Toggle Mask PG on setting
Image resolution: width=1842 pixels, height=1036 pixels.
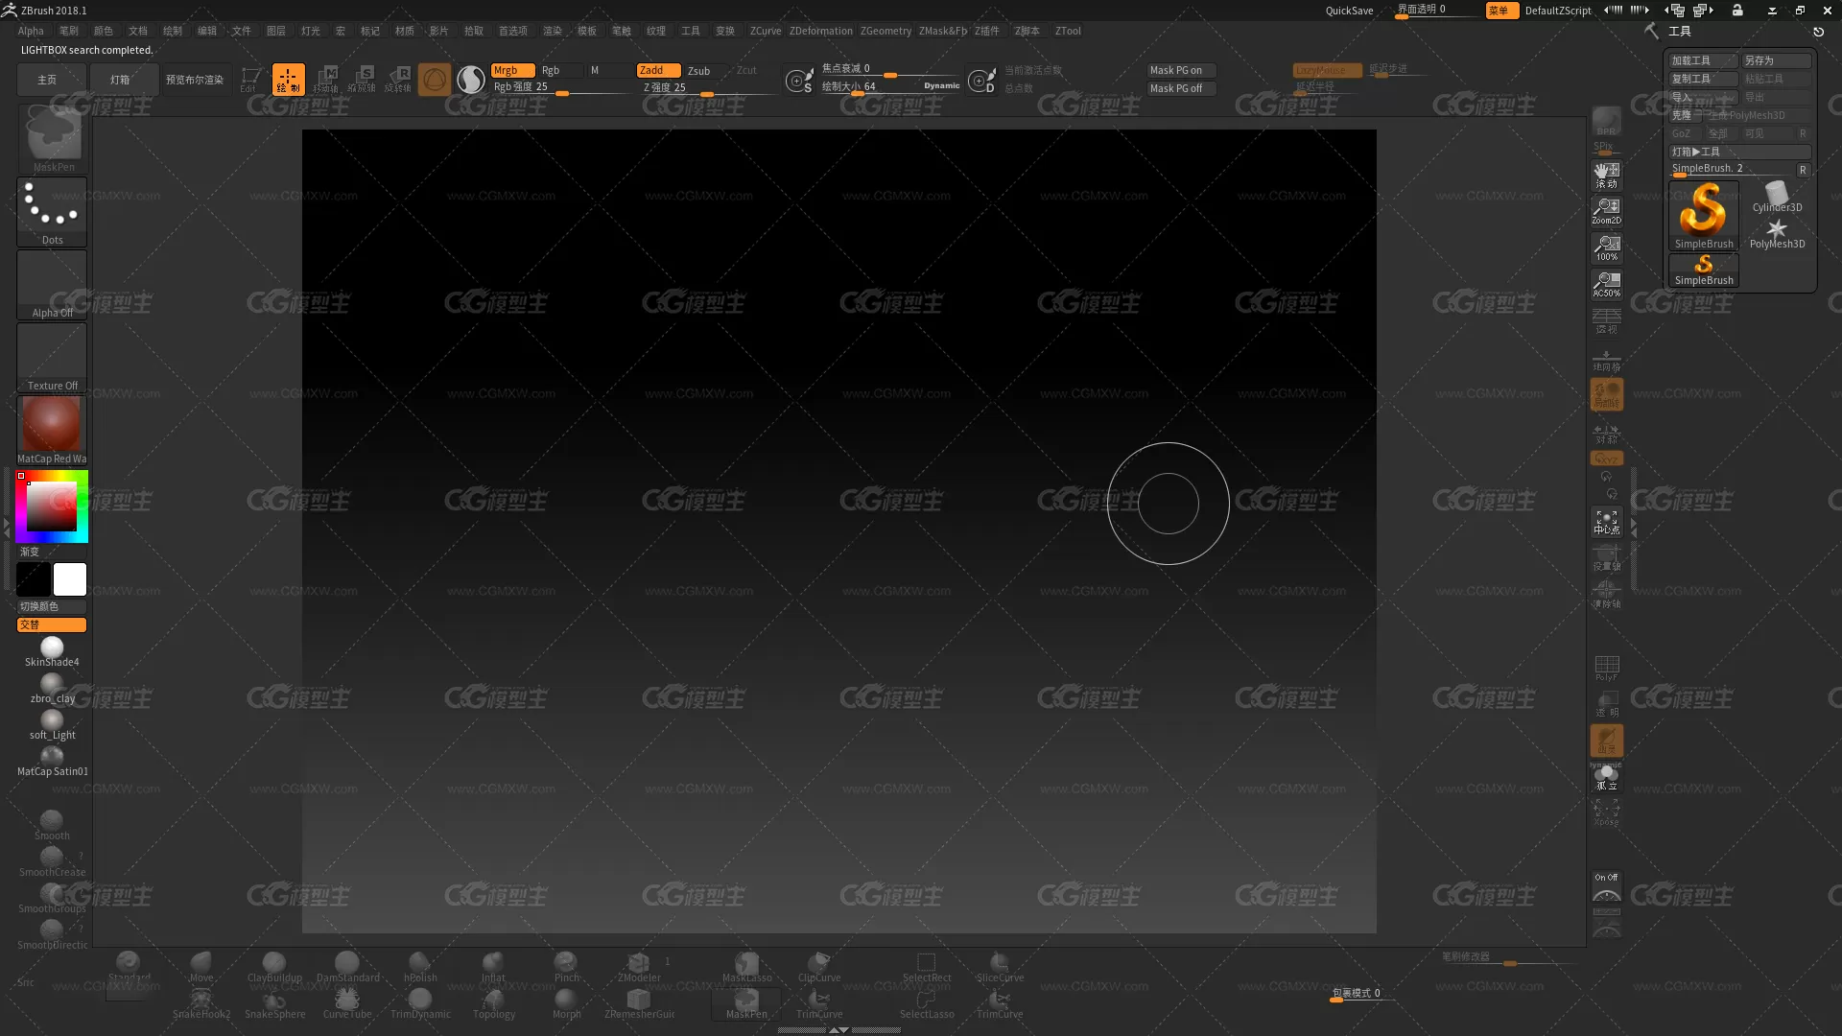pyautogui.click(x=1174, y=70)
